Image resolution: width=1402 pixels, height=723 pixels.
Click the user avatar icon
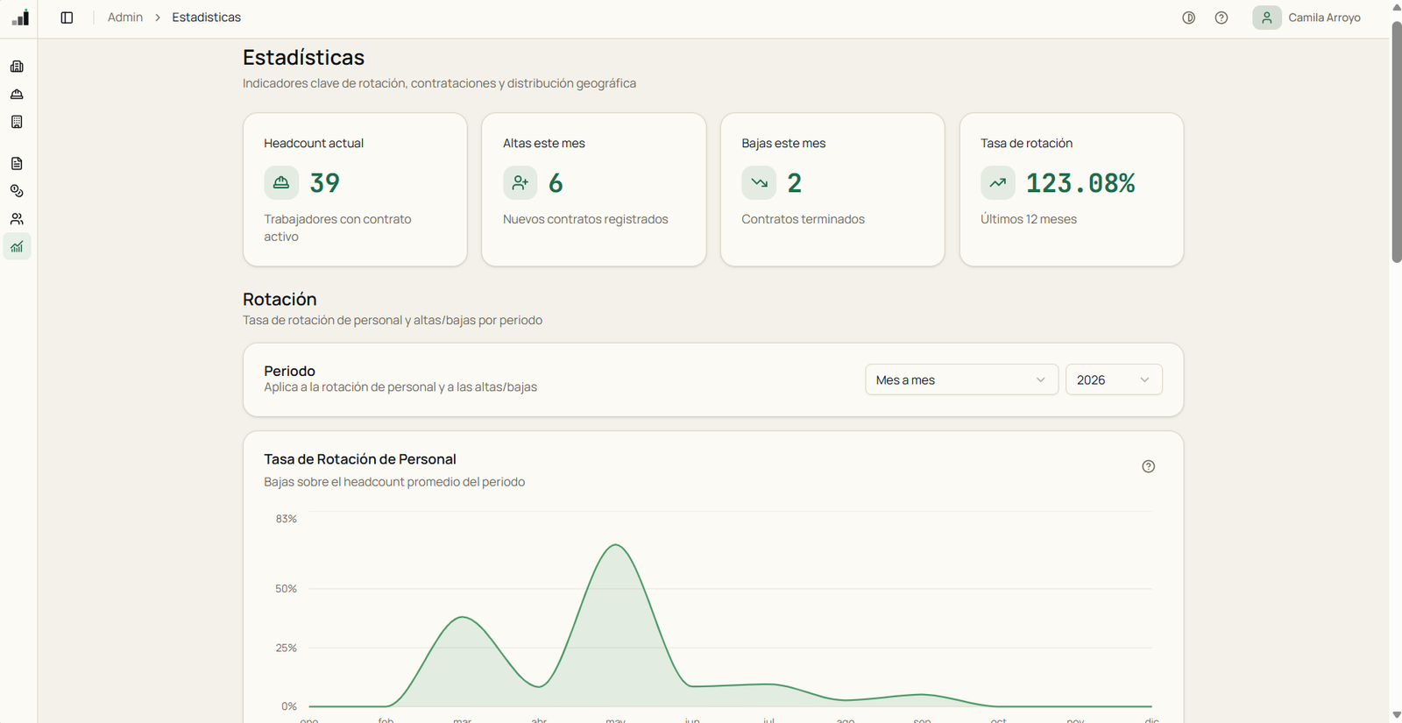[1267, 18]
